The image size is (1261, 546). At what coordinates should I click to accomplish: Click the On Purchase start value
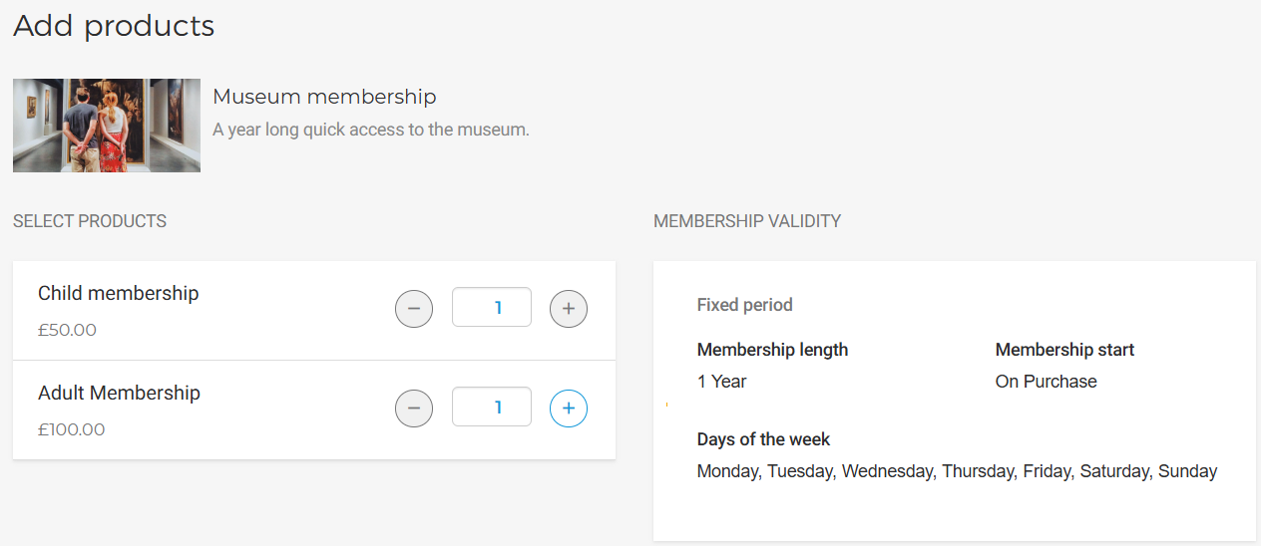[1046, 382]
